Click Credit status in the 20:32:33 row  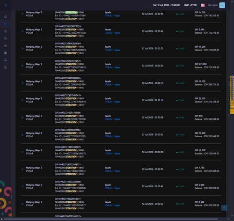(x=182, y=204)
